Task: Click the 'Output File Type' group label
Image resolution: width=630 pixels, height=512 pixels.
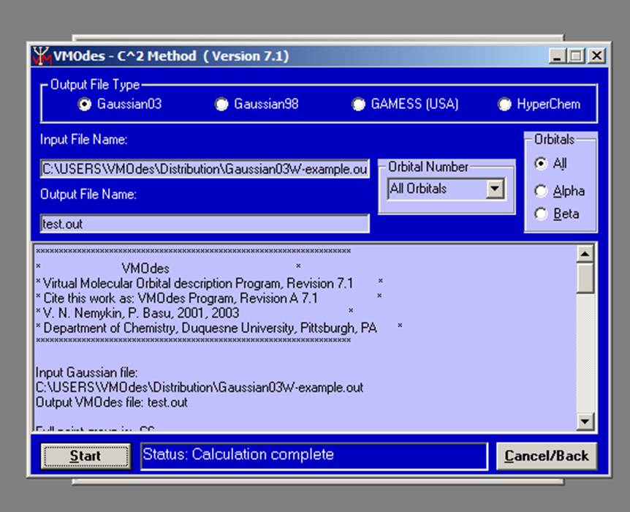Action: coord(95,85)
